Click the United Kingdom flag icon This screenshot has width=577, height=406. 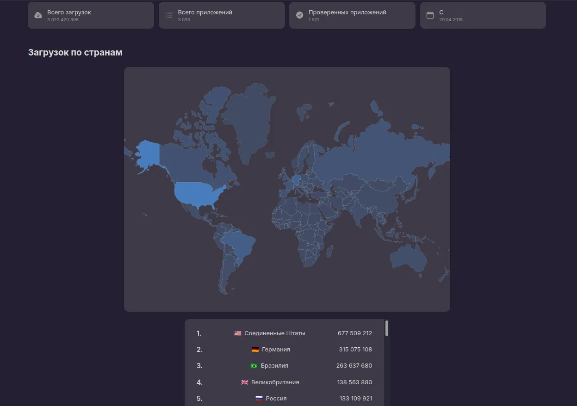245,382
